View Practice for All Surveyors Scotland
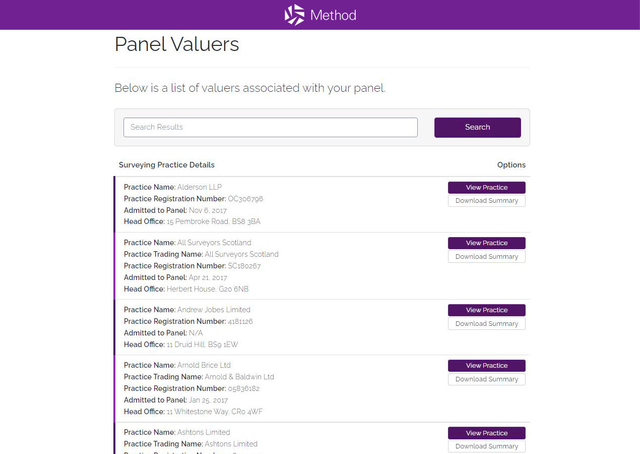This screenshot has height=454, width=640. coord(486,243)
